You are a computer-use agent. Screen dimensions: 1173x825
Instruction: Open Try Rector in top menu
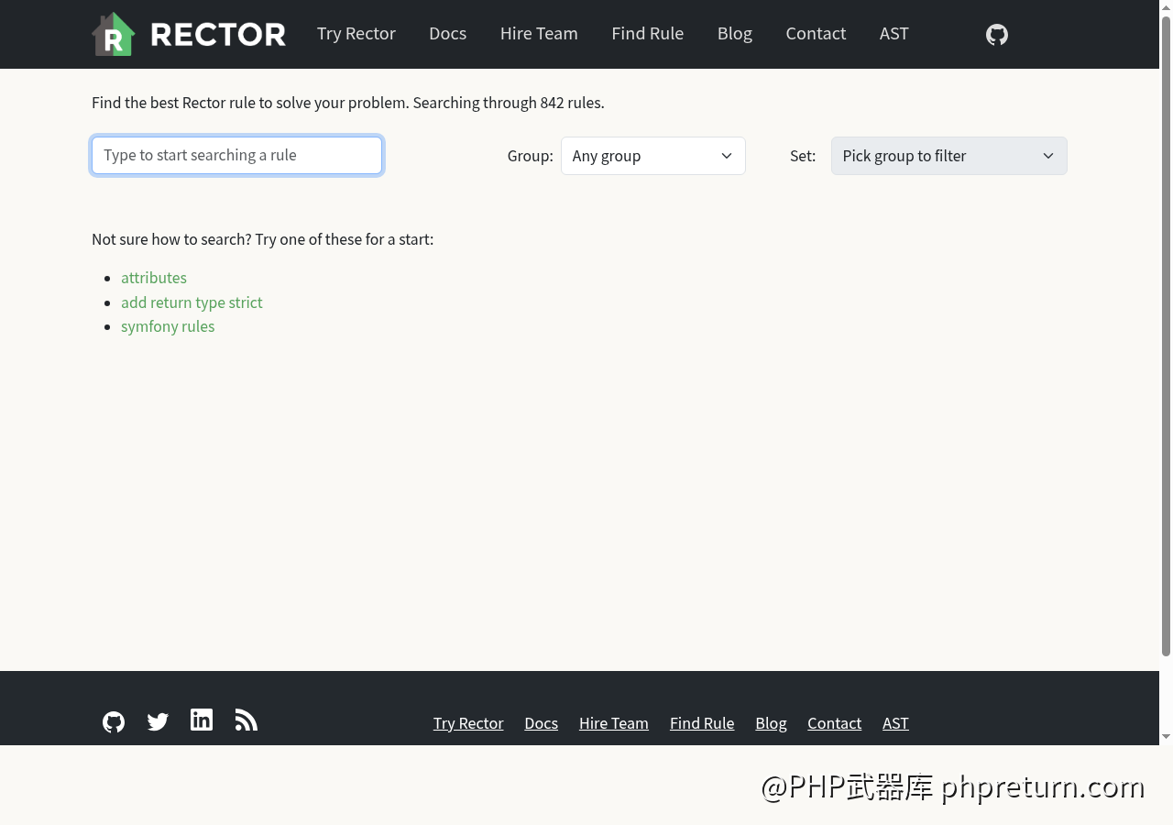click(x=356, y=34)
